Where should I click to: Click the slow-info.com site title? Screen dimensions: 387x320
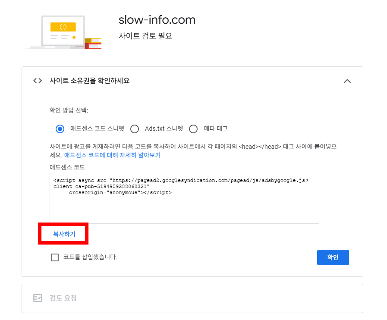[157, 20]
